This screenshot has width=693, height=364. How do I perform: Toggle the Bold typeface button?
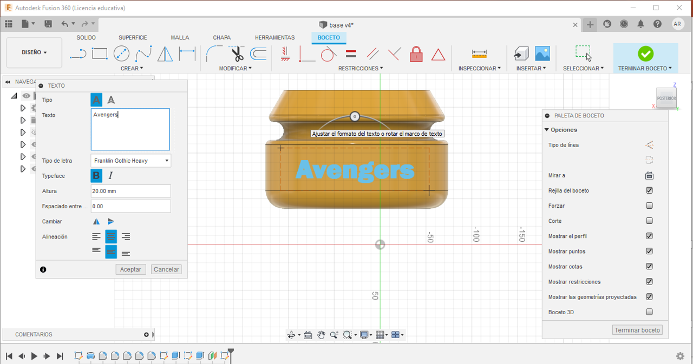click(x=96, y=176)
